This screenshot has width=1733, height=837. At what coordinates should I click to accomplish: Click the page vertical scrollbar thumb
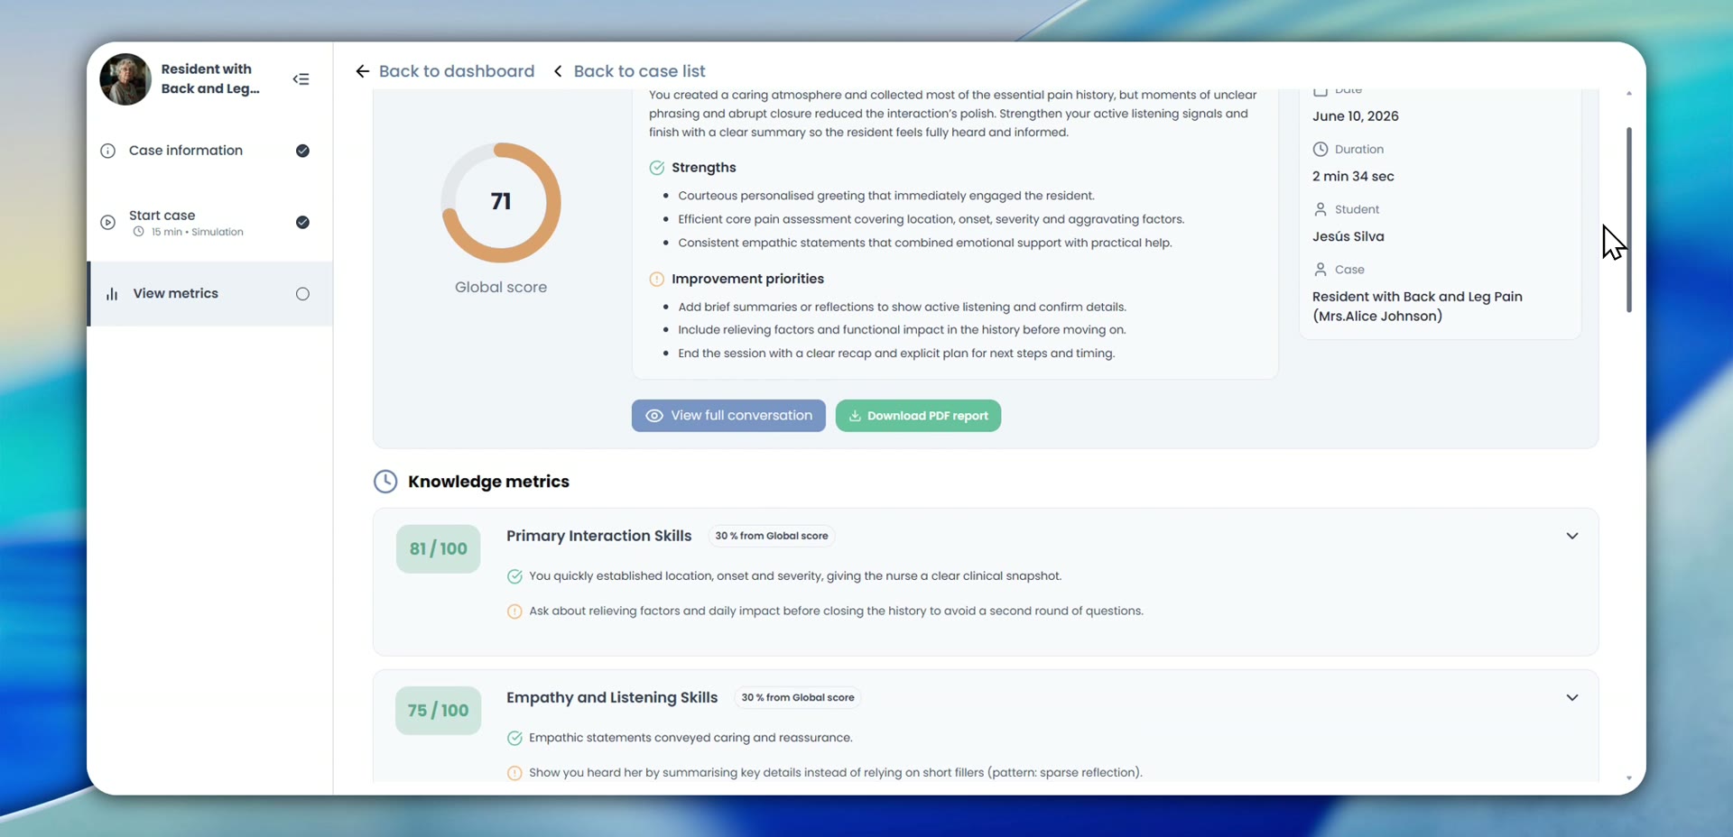(x=1628, y=220)
